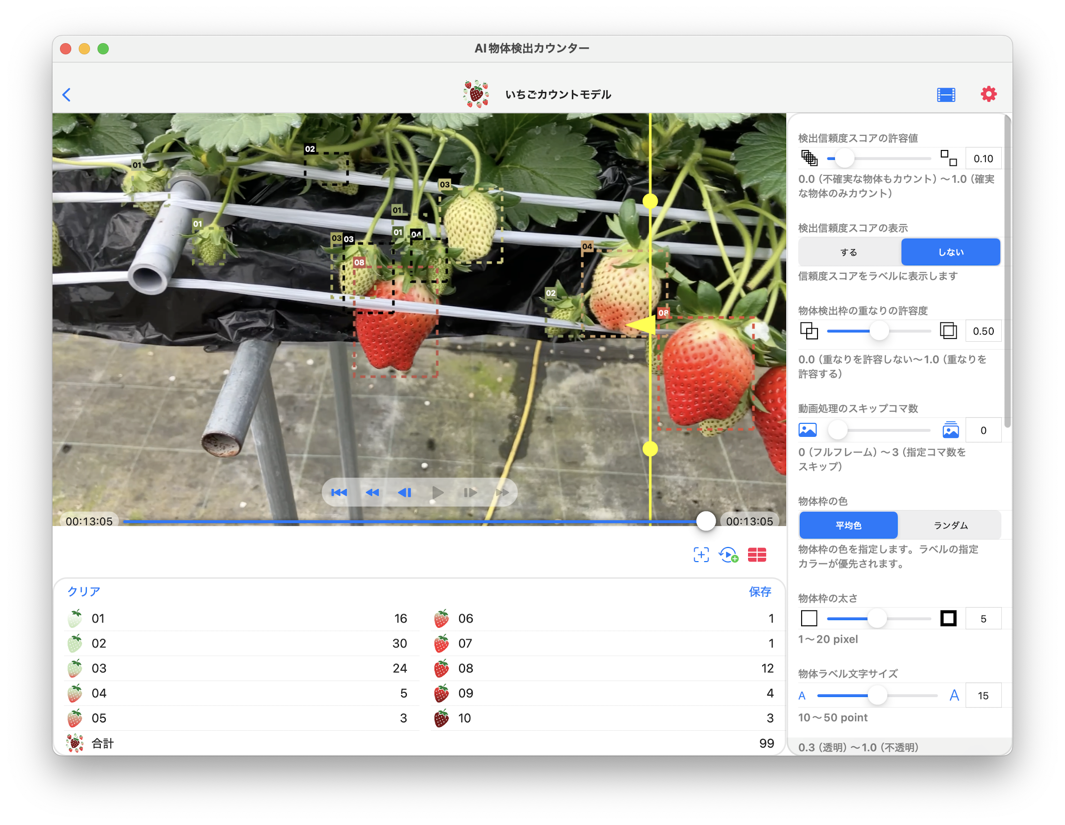Click the thin frame square icon
The image size is (1065, 825).
[809, 618]
